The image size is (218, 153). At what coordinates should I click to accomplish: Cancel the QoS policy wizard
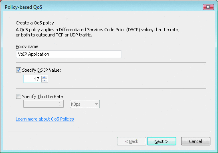click(196, 141)
